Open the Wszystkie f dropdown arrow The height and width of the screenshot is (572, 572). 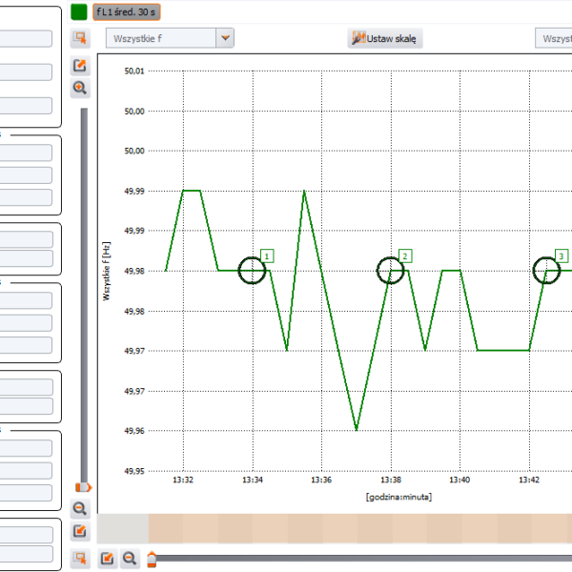pyautogui.click(x=225, y=39)
